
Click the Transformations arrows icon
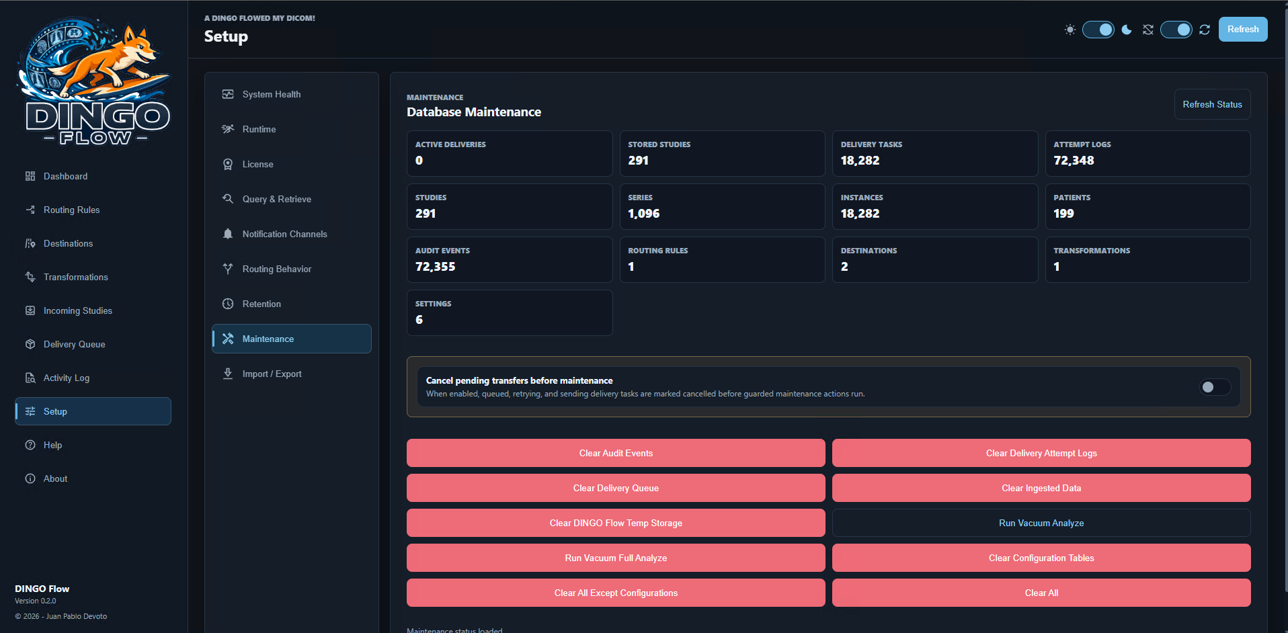(x=30, y=277)
